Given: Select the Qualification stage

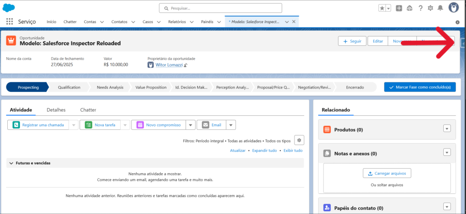Looking at the screenshot, I should pyautogui.click(x=69, y=87).
